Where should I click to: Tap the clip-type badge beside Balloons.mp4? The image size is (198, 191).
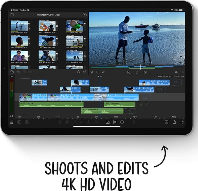click(57, 26)
